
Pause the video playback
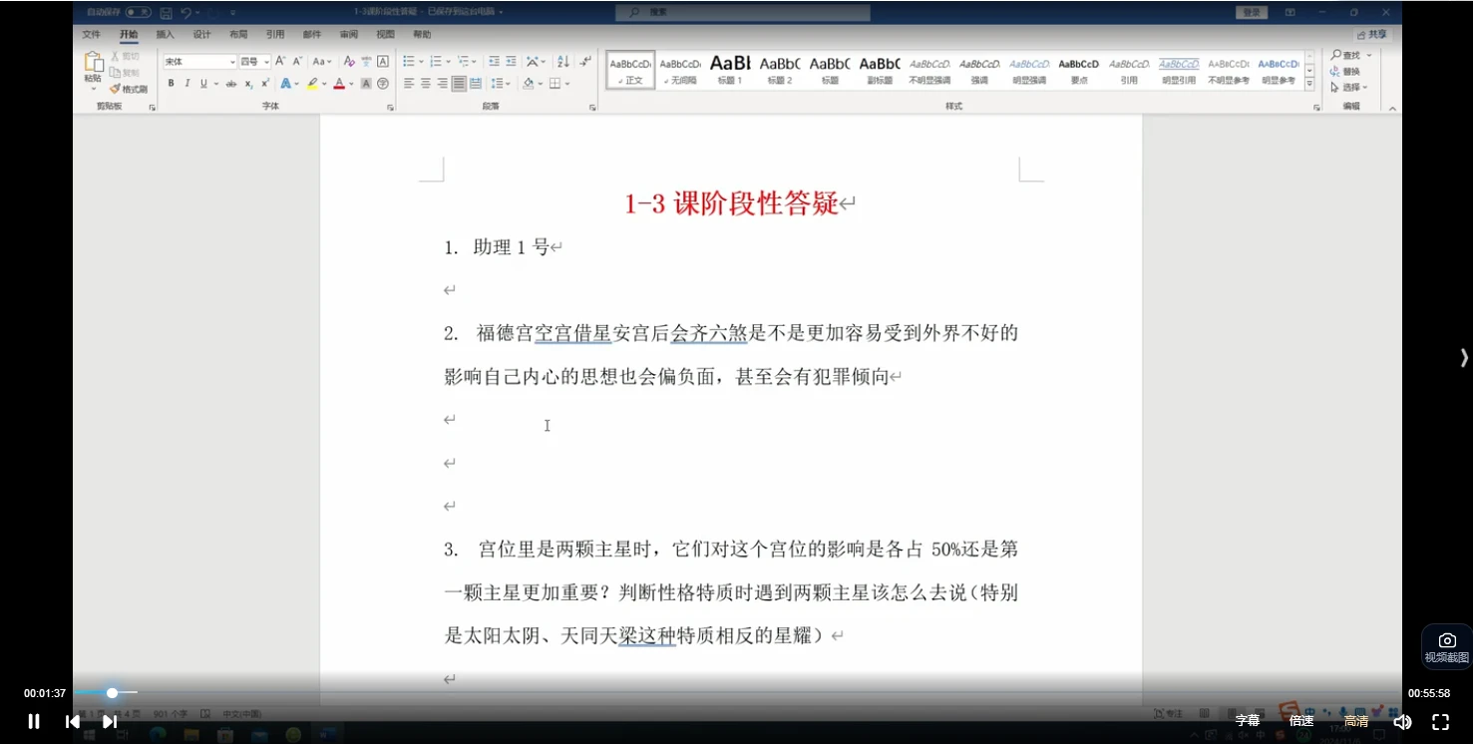tap(33, 721)
